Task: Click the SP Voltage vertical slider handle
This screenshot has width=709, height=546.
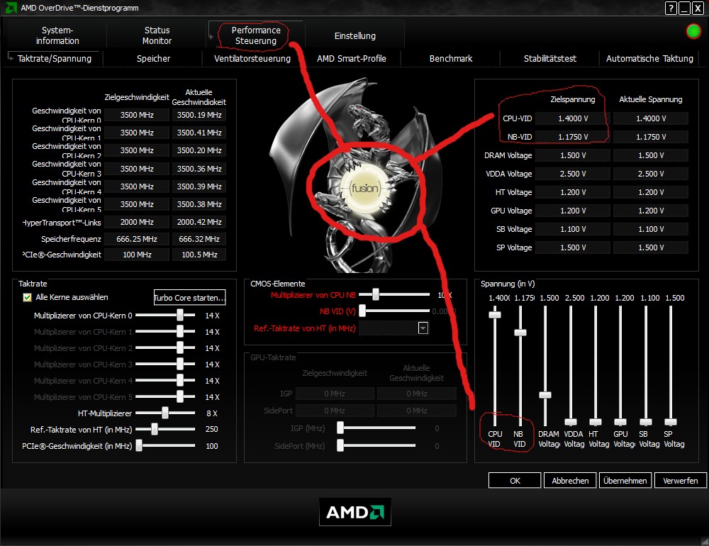Action: pos(670,422)
